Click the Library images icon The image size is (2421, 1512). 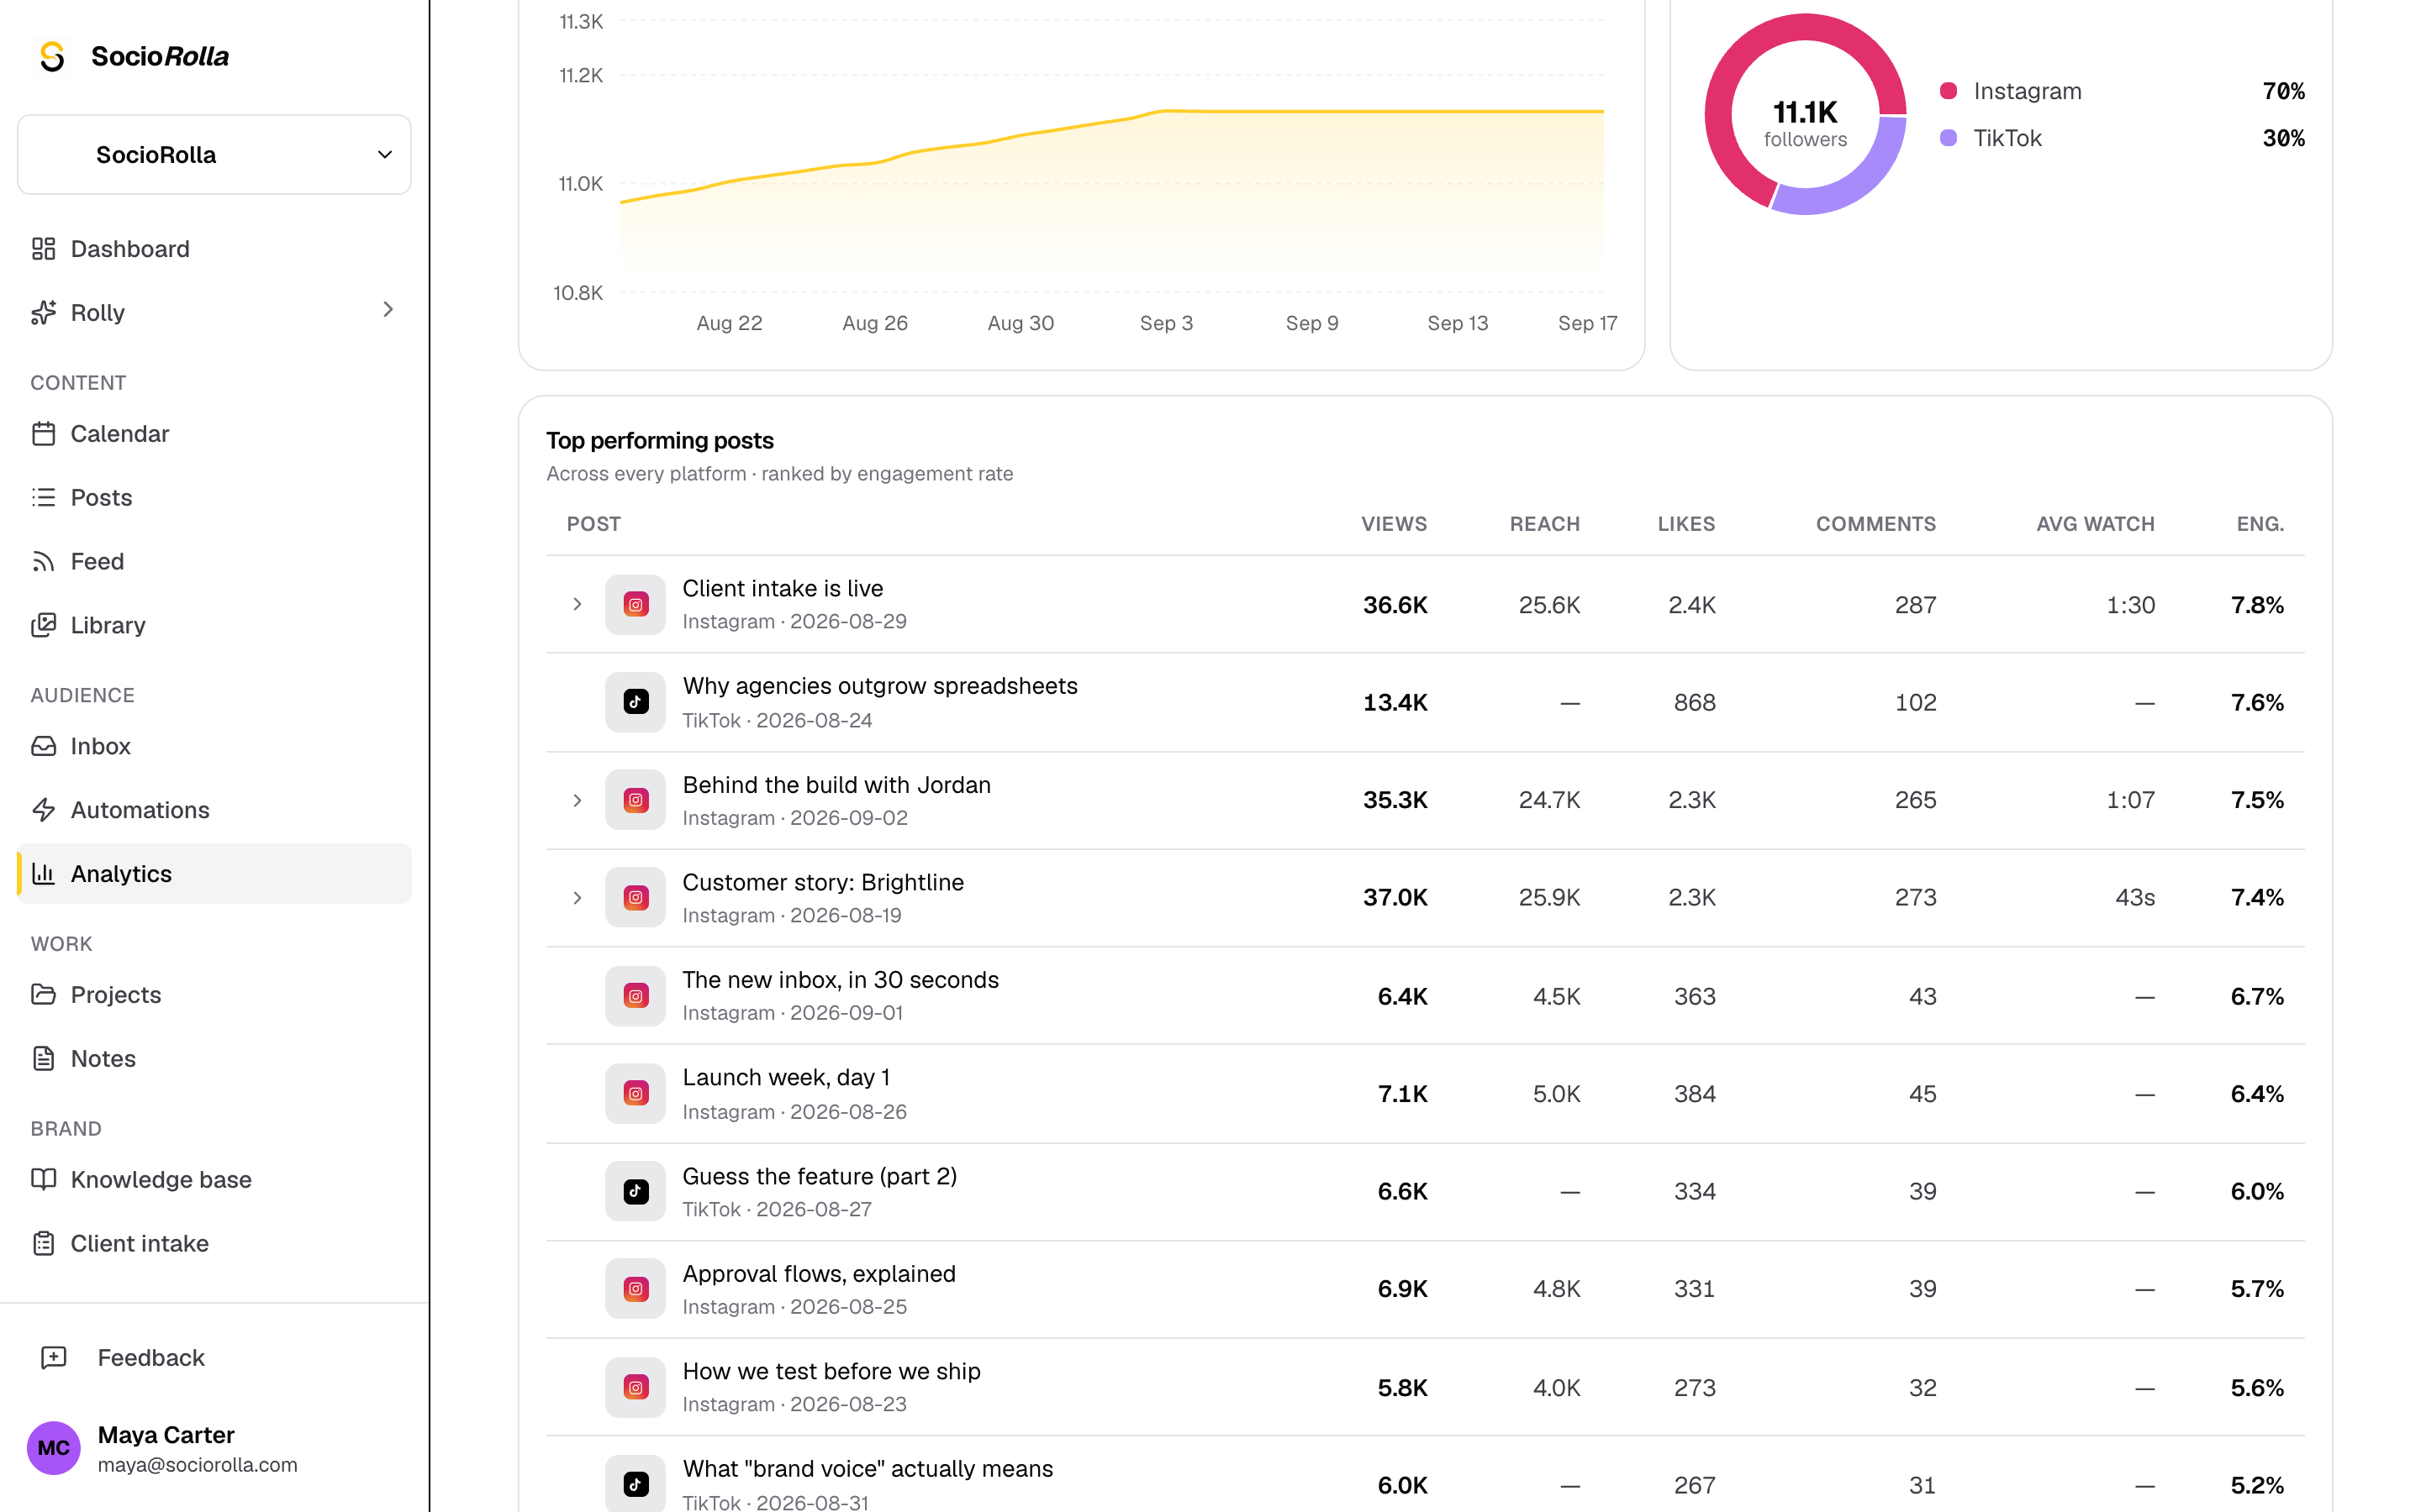pos(43,626)
